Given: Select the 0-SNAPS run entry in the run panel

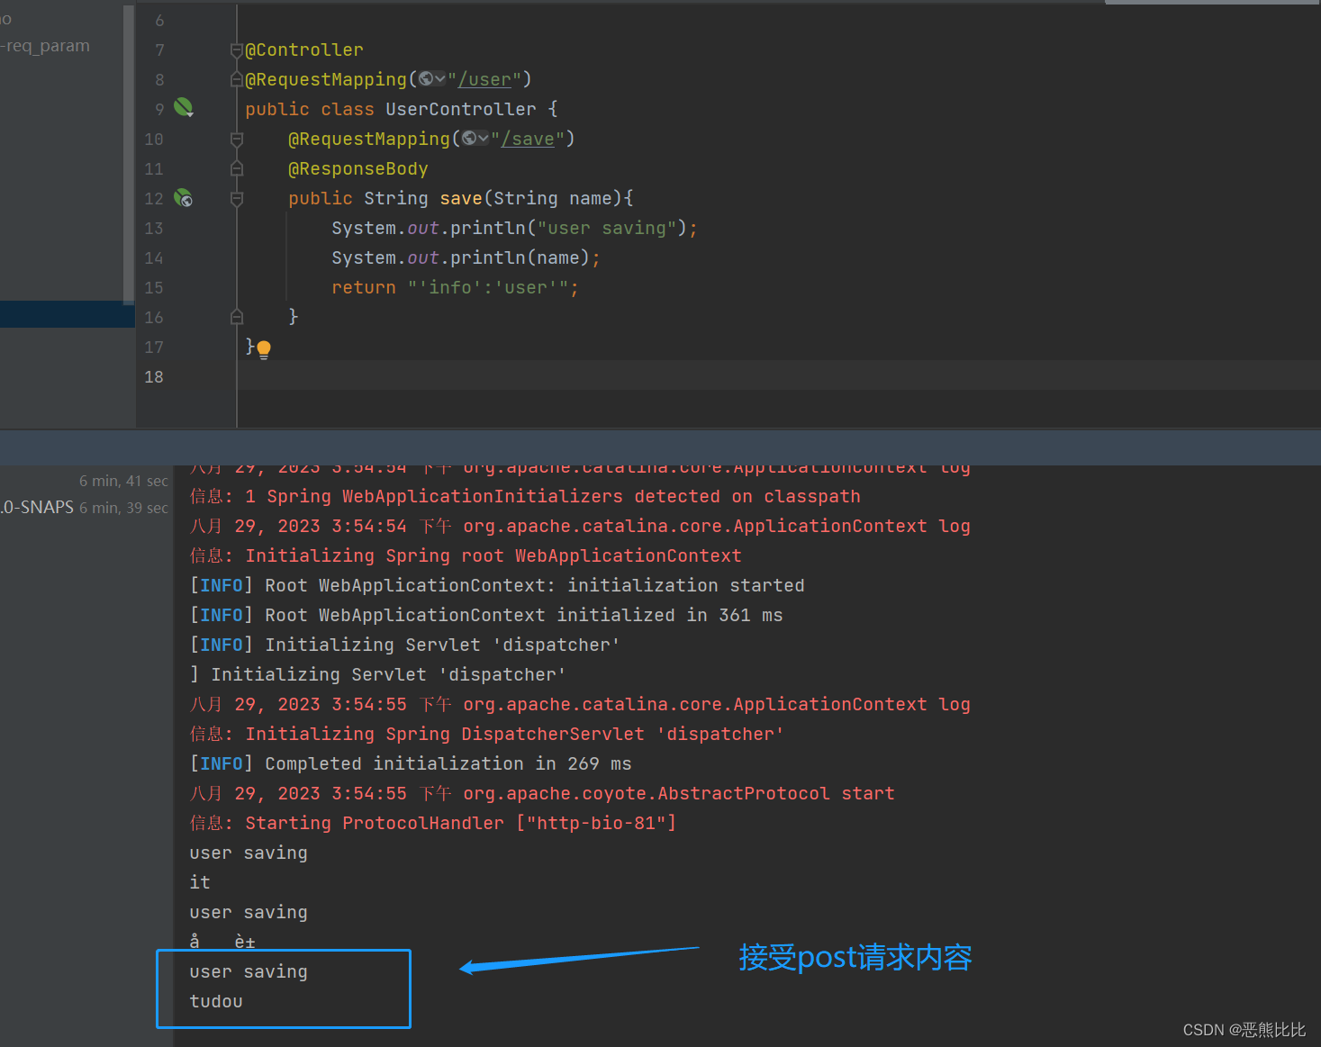Looking at the screenshot, I should click(85, 508).
